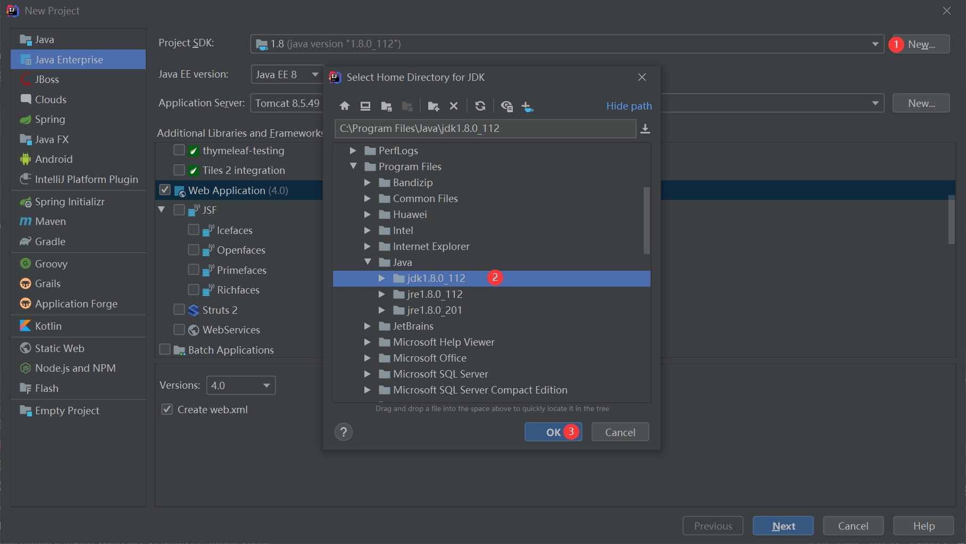
Task: Pick Android from the project types
Action: (x=54, y=159)
